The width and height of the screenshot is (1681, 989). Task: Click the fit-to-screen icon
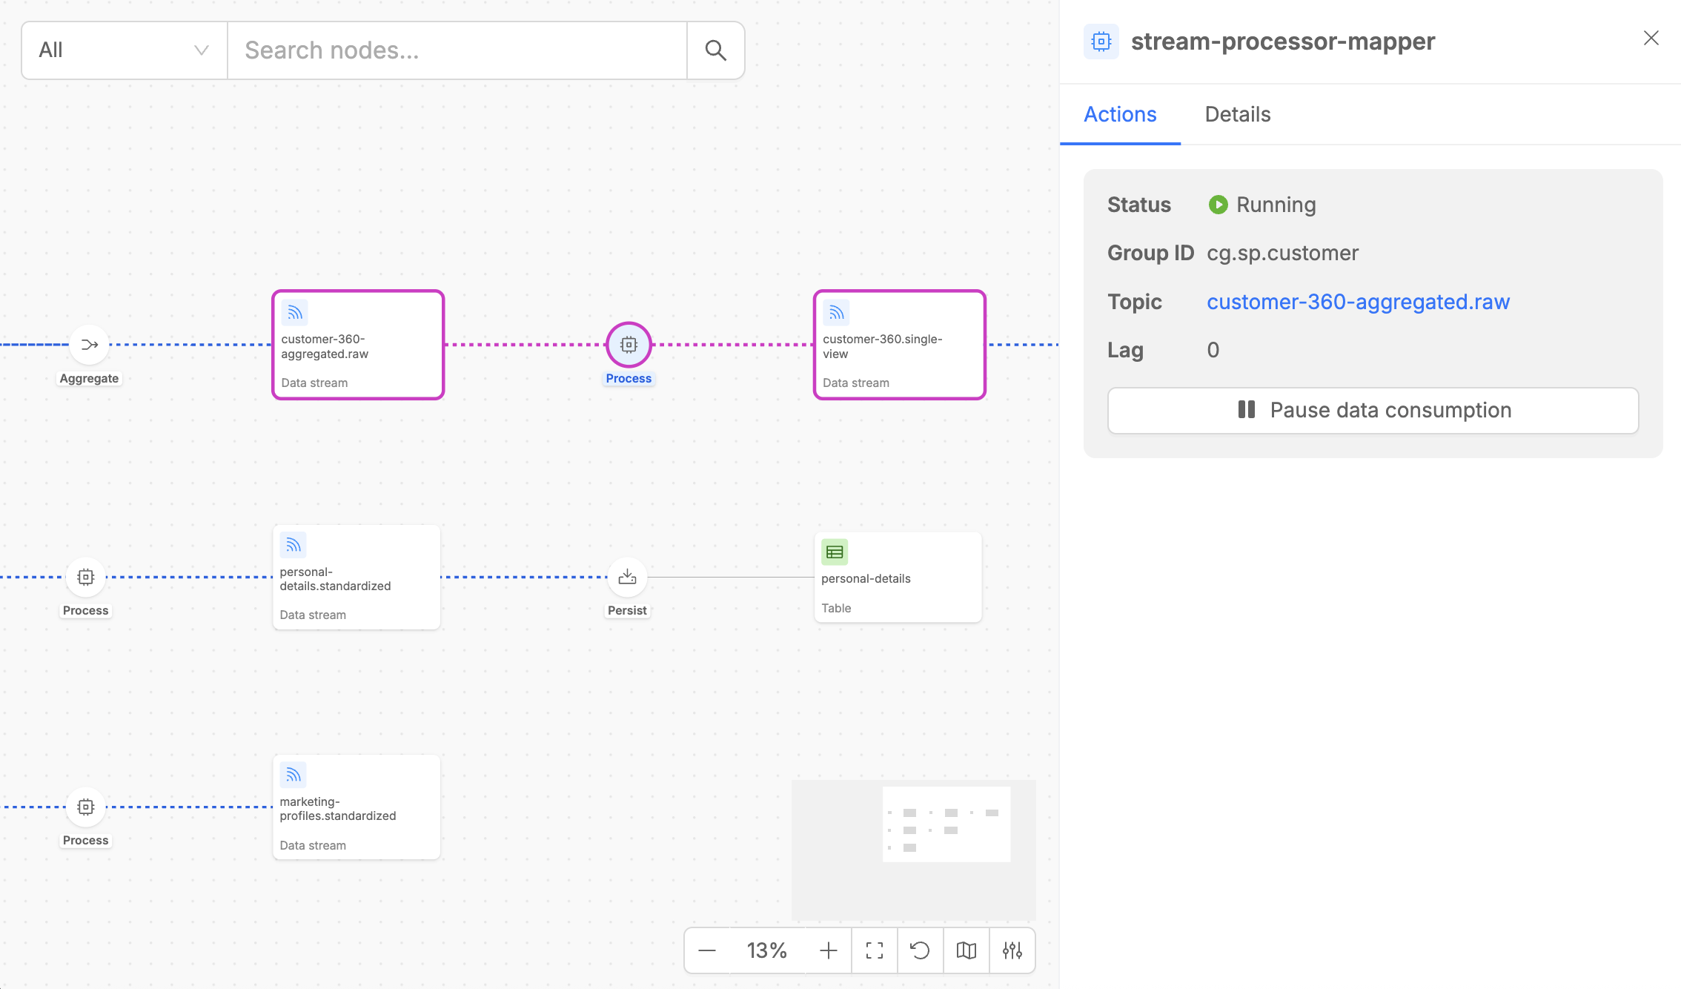(x=875, y=950)
